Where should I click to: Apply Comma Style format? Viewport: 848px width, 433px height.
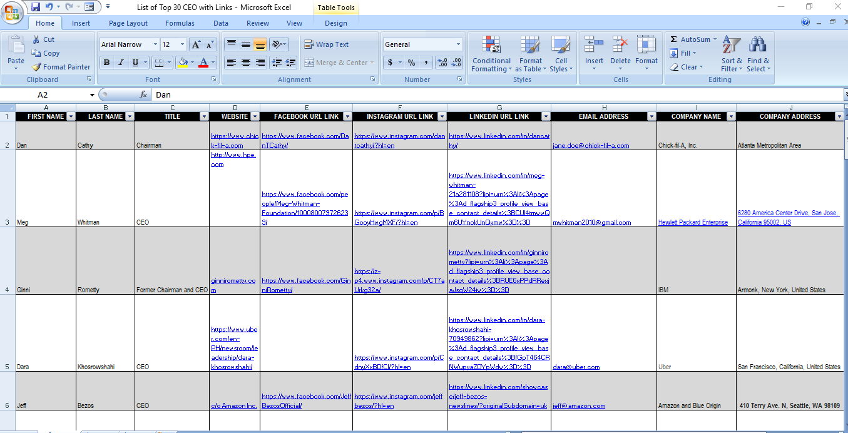[426, 63]
